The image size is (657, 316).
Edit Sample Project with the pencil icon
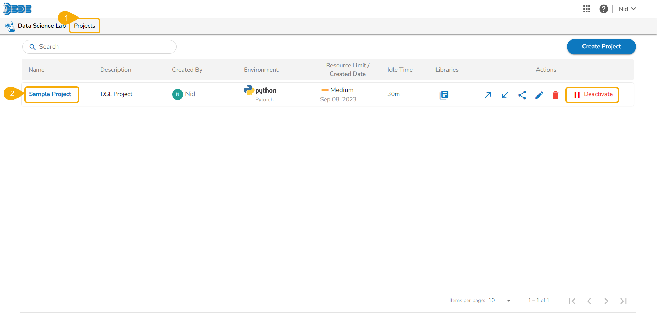pos(539,95)
